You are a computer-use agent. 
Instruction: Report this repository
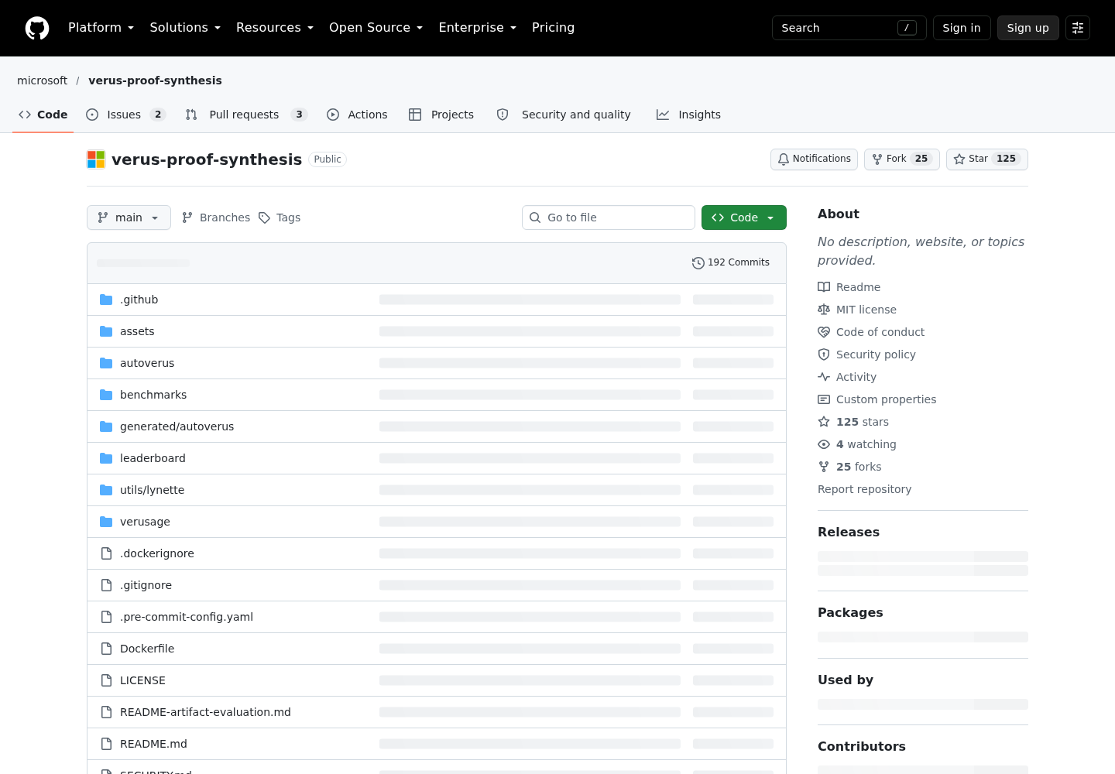point(864,489)
